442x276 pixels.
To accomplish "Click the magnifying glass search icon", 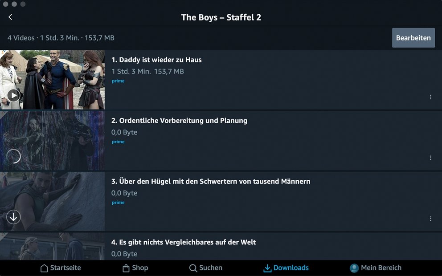I will tap(193, 268).
